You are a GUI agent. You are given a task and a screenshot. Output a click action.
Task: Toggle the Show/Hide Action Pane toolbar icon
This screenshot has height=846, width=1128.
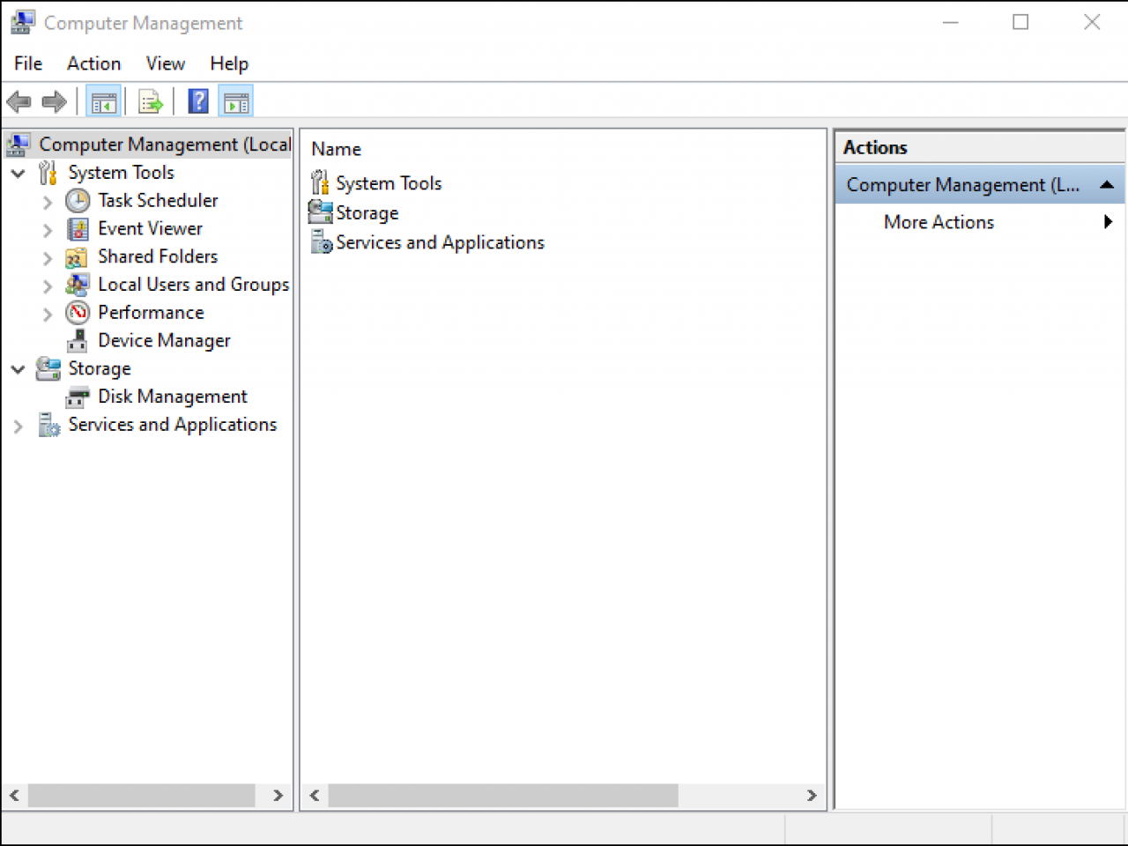[235, 100]
